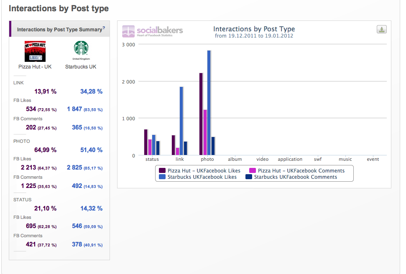
Task: Toggle Starbucks UK Facebook Likes legend swatch
Action: [x=162, y=177]
